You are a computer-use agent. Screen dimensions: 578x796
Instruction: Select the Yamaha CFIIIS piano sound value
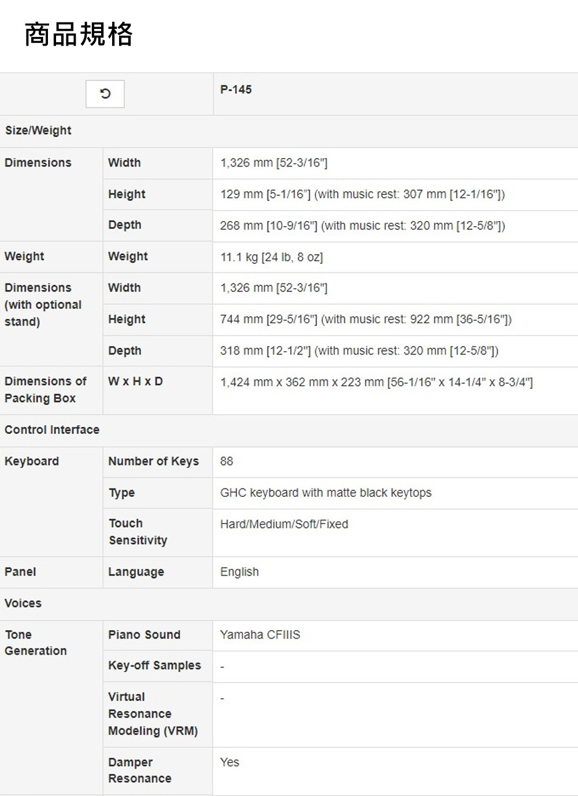[x=260, y=635]
